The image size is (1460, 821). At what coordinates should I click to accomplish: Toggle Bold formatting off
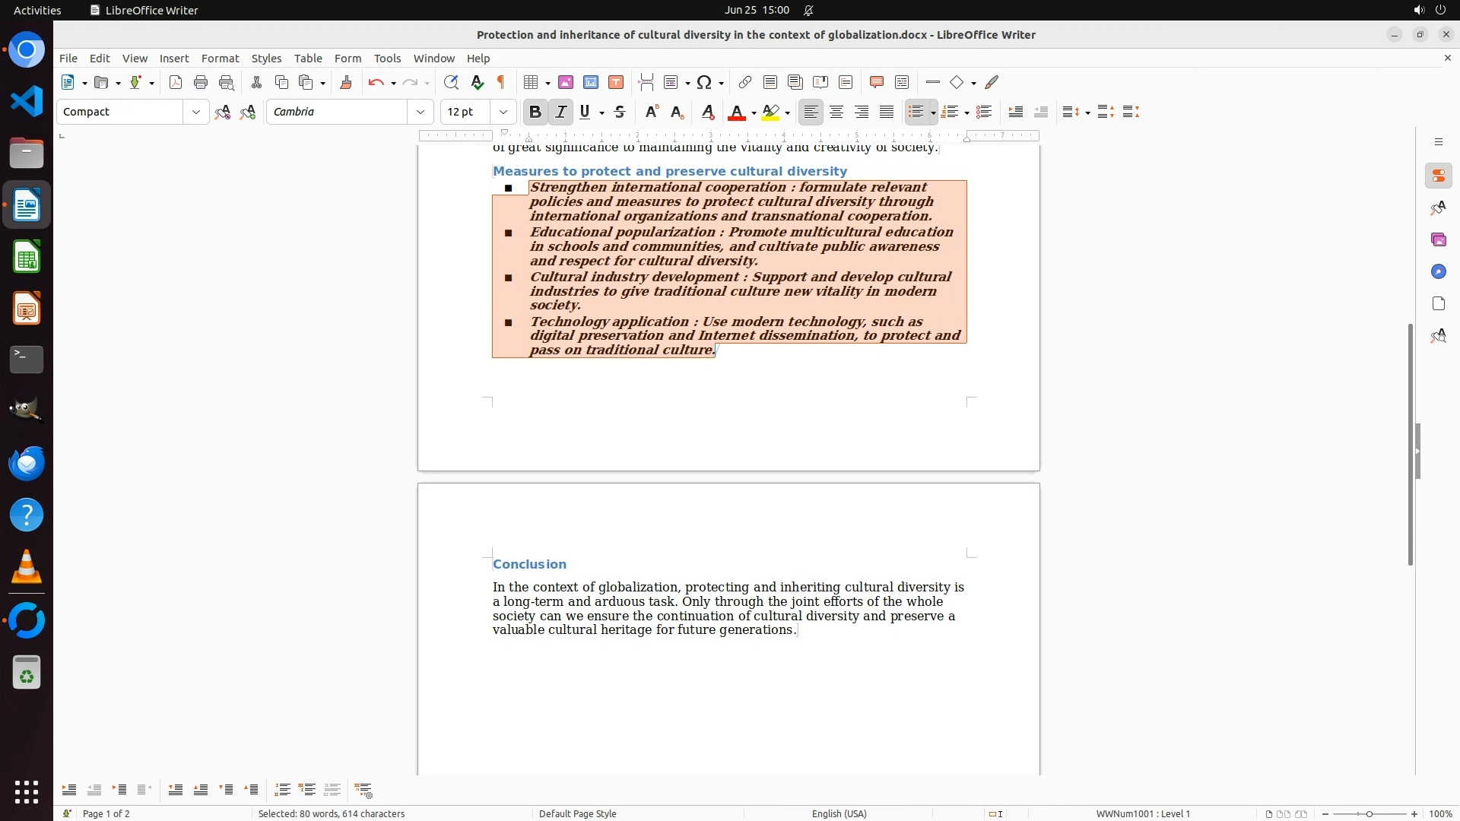535,112
